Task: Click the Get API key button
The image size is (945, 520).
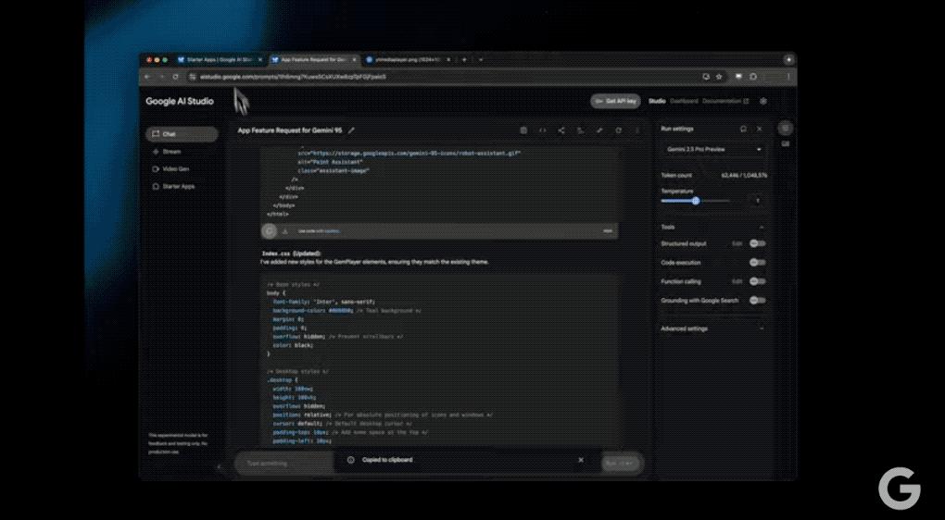Action: [x=615, y=101]
